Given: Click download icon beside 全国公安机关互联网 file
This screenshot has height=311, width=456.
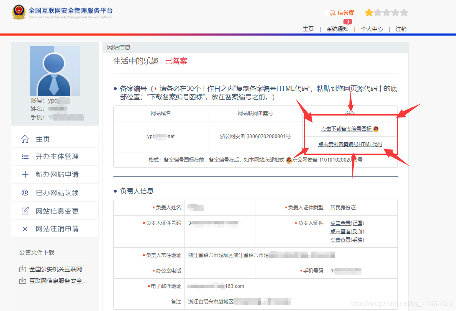Looking at the screenshot, I should pyautogui.click(x=23, y=269).
